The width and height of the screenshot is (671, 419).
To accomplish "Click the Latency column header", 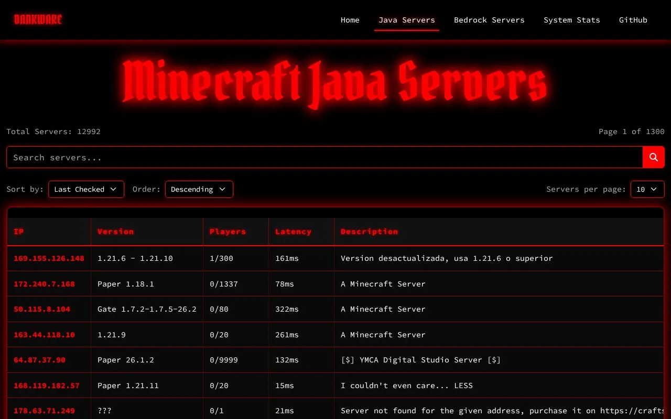I will point(301,231).
